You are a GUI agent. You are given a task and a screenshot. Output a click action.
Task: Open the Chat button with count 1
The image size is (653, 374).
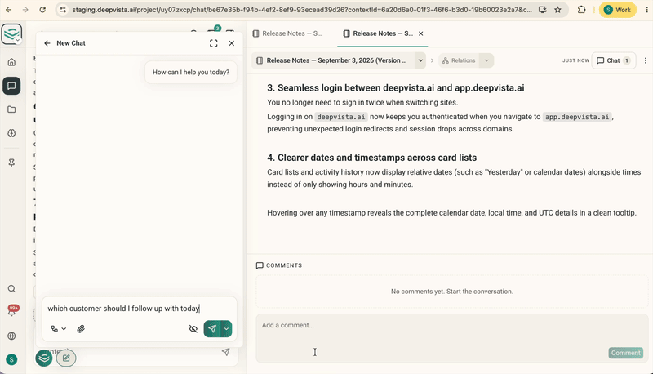(614, 60)
